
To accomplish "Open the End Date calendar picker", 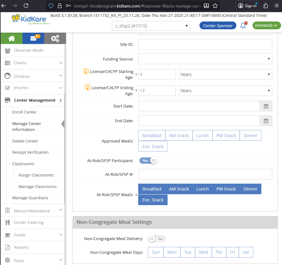I will point(266,121).
